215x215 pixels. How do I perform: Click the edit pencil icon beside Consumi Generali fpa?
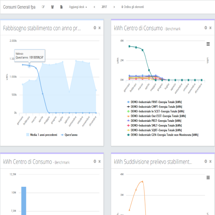(43, 7)
